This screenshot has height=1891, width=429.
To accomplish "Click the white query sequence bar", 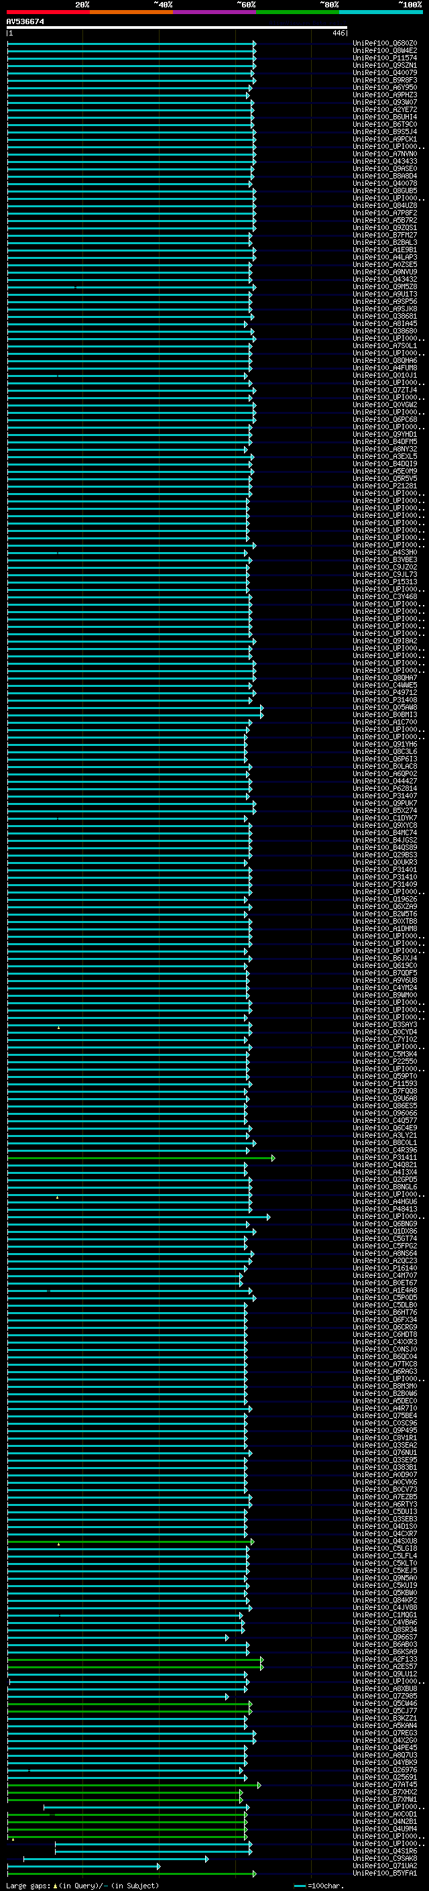I will tap(177, 27).
